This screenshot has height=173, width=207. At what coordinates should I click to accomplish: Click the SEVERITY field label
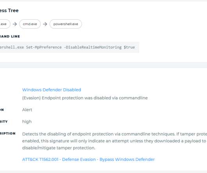coord(4,122)
